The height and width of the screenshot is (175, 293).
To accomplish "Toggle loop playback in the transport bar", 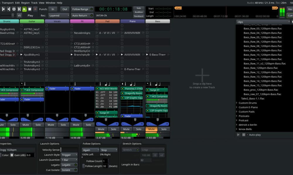I will [14, 9].
